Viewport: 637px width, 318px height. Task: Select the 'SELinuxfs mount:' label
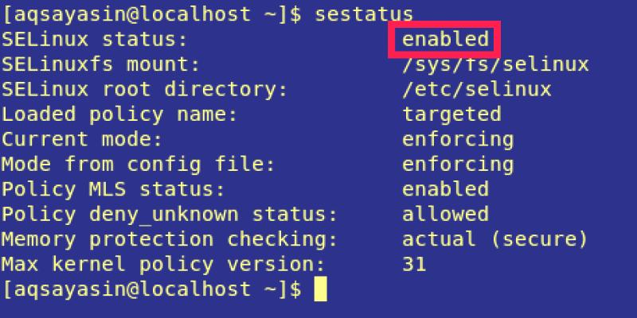(101, 64)
